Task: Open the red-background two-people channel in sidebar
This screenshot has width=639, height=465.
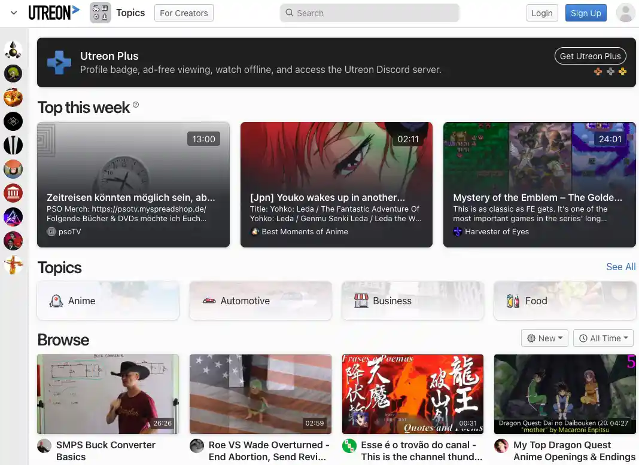Action: point(13,241)
